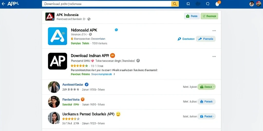263x131 pixels.
Task: Open the avatar of 'Aanlaanl Oaslar' user
Action: point(54,87)
